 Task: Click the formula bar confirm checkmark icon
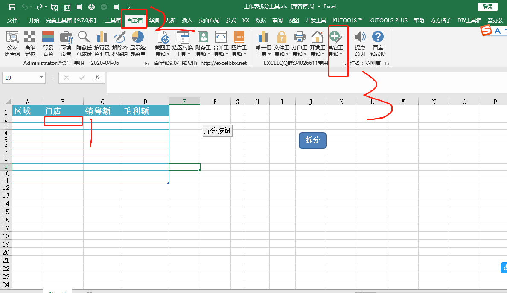82,78
